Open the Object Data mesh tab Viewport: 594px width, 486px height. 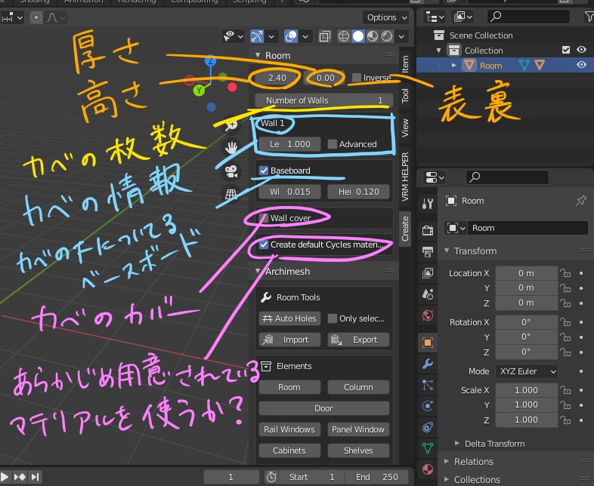[x=428, y=448]
